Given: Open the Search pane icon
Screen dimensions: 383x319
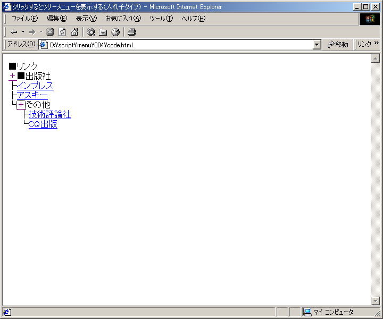Looking at the screenshot, I should (x=91, y=32).
